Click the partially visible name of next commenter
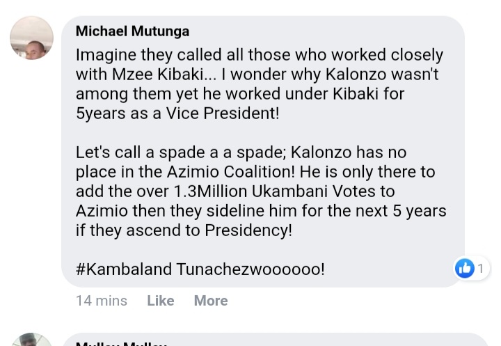Image resolution: width=501 pixels, height=346 pixels. tap(121, 343)
